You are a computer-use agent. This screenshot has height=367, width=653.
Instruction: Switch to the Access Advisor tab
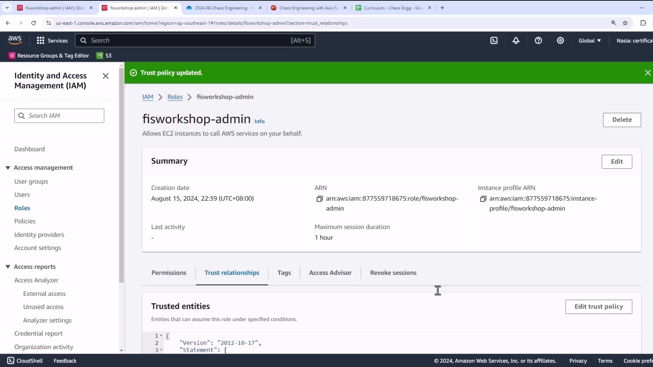coord(330,273)
